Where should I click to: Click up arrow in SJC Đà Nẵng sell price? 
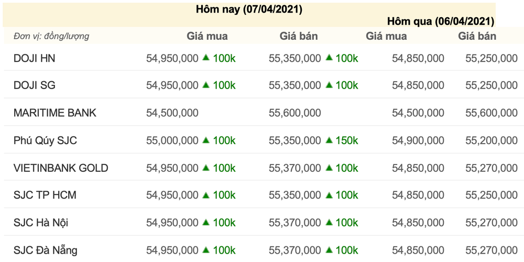click(329, 249)
